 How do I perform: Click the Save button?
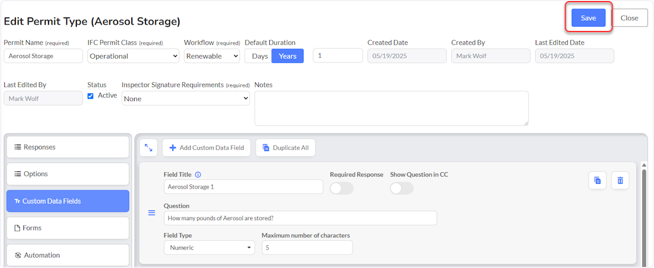tap(589, 18)
